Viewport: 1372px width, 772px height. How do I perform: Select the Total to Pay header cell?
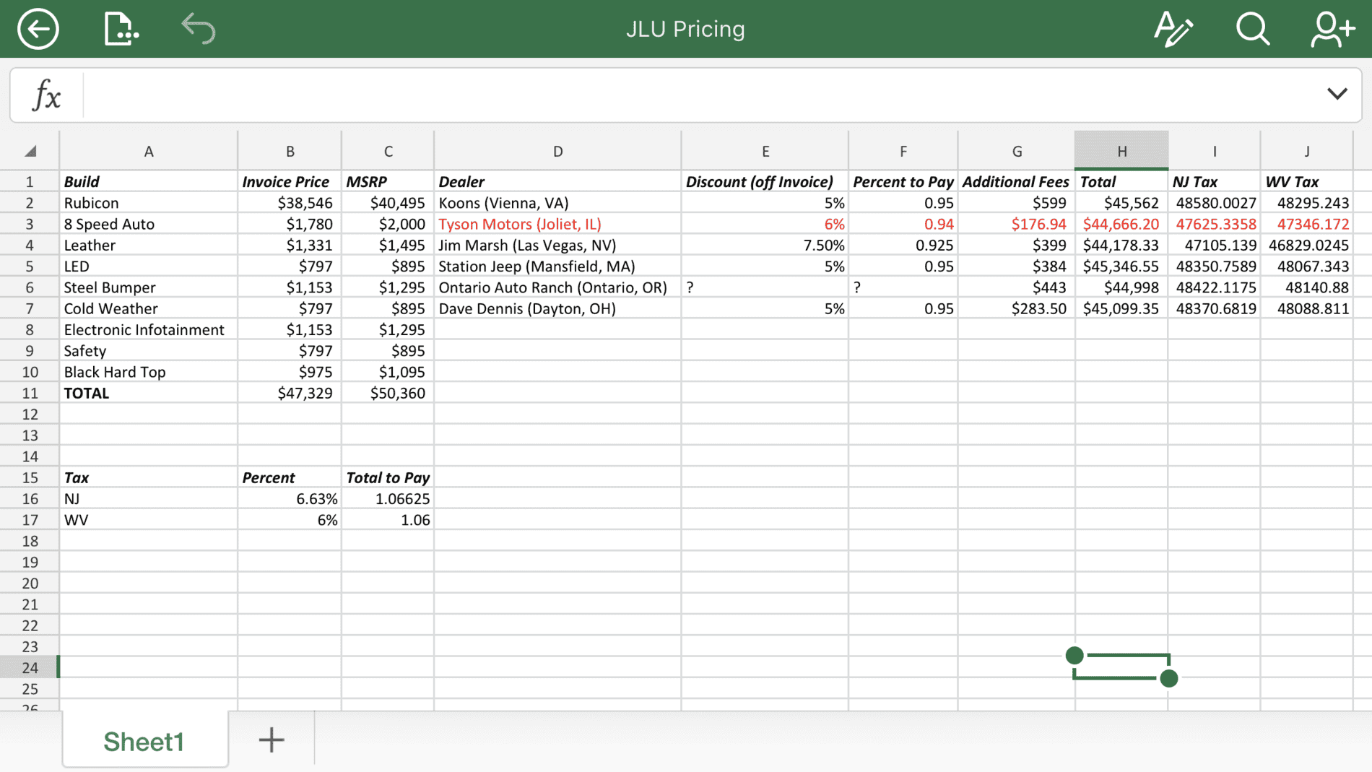388,478
